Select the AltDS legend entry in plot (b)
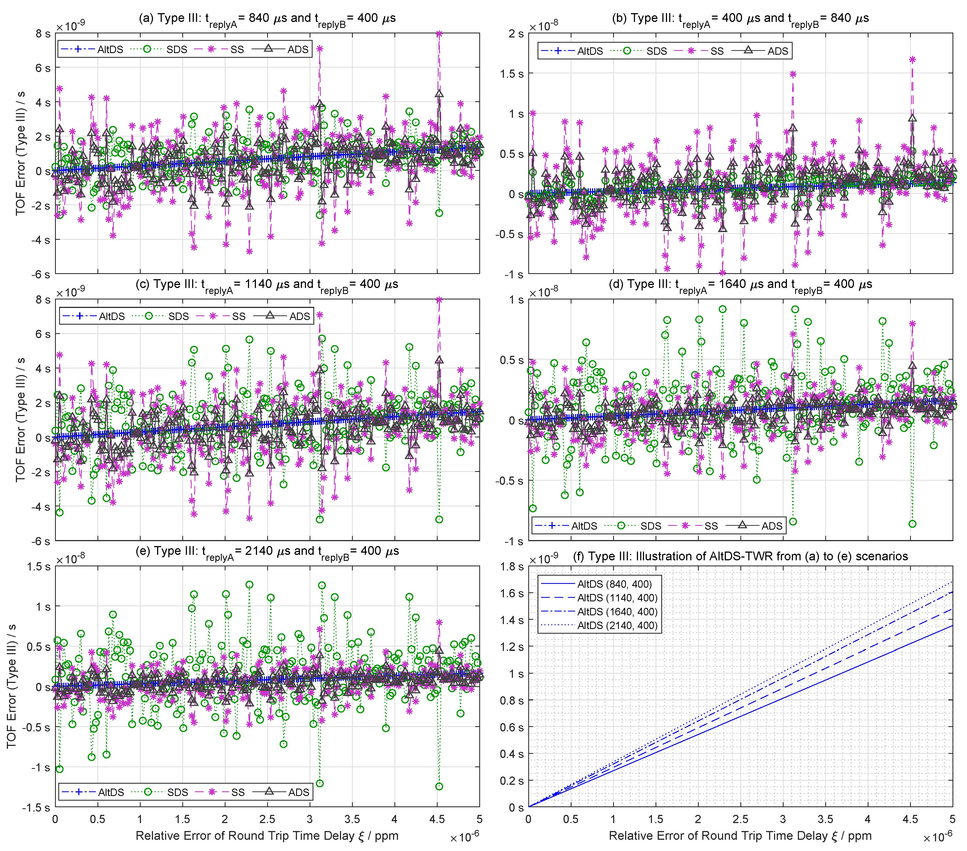The height and width of the screenshot is (851, 967). point(572,51)
